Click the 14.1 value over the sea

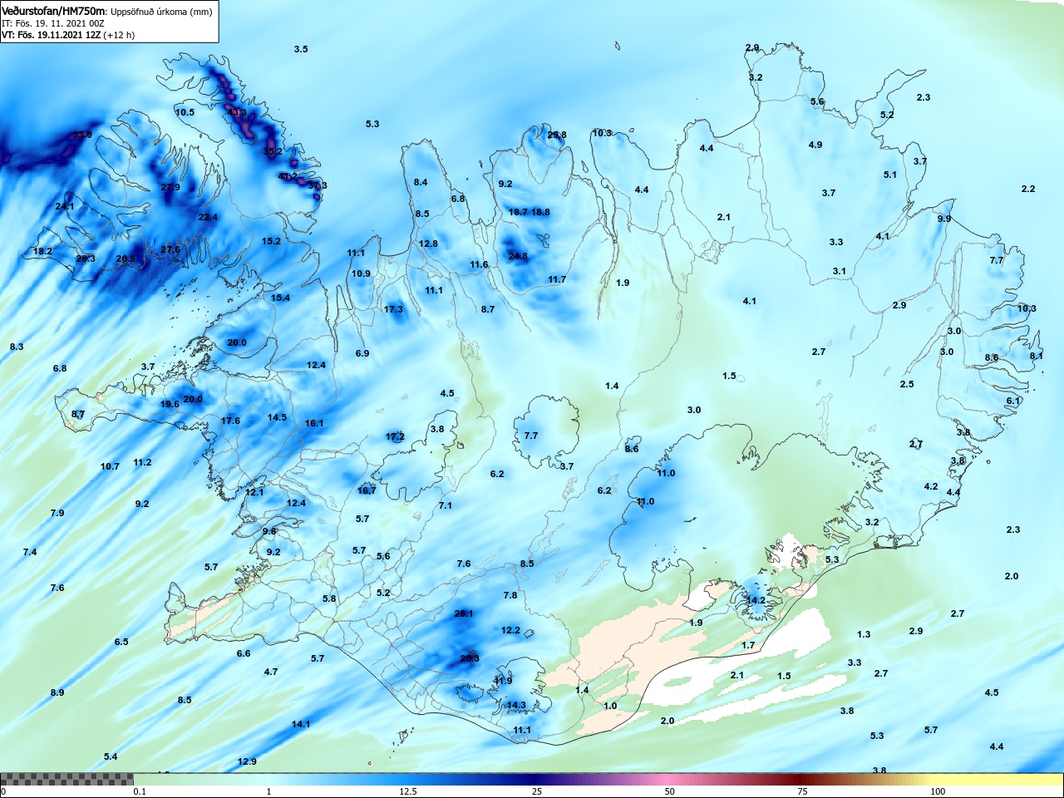pos(301,724)
